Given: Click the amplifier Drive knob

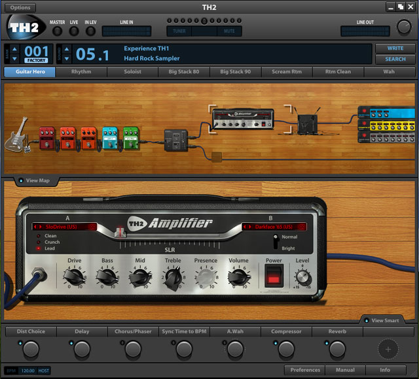Looking at the screenshot, I should click(74, 277).
